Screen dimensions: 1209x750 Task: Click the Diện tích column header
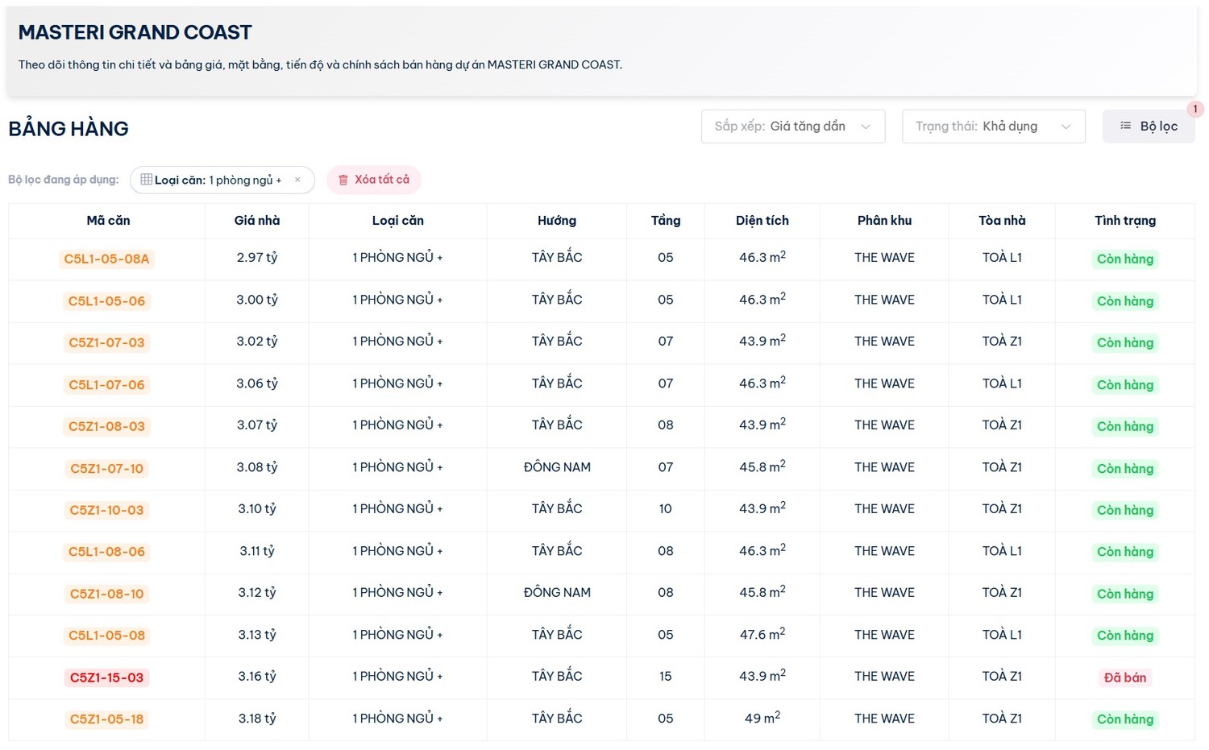[x=762, y=221]
